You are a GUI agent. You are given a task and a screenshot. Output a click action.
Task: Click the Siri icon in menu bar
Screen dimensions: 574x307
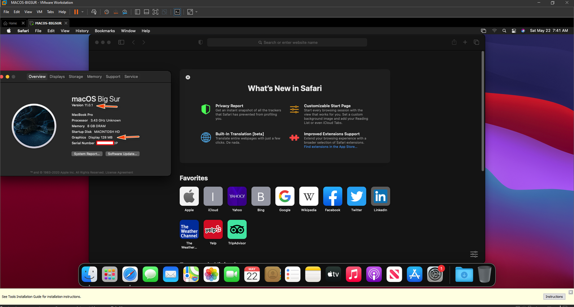click(523, 31)
